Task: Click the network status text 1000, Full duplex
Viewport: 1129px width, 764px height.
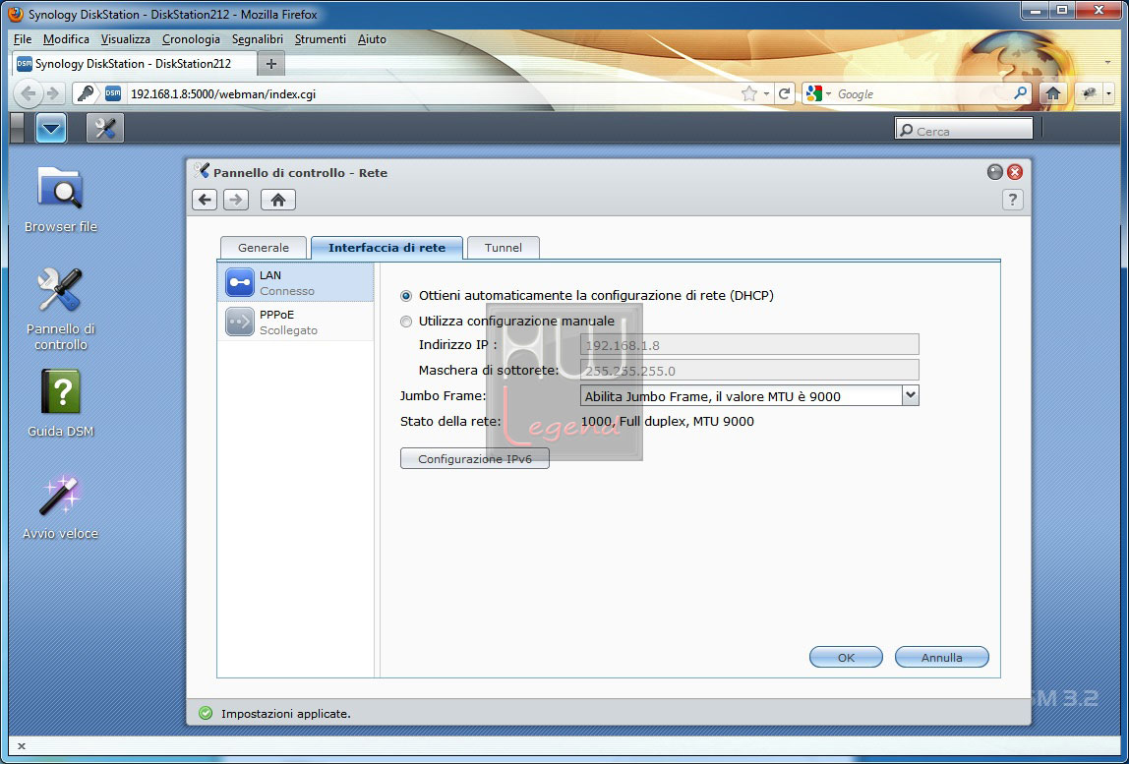Action: pyautogui.click(x=668, y=421)
